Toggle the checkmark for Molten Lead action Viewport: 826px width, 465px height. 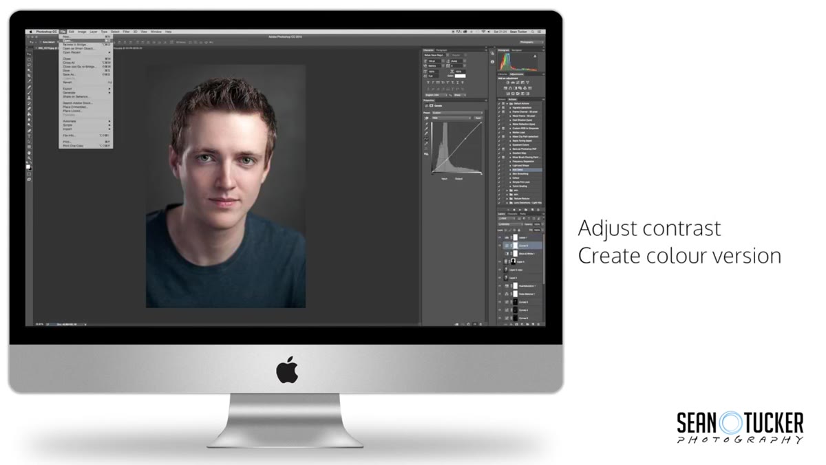coord(499,132)
